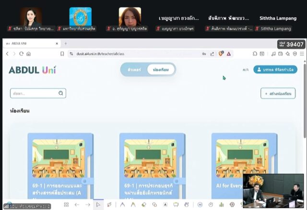Screen dimensions: 307x210
Task: Click the magnifier icon in search box
Action: pos(61,93)
